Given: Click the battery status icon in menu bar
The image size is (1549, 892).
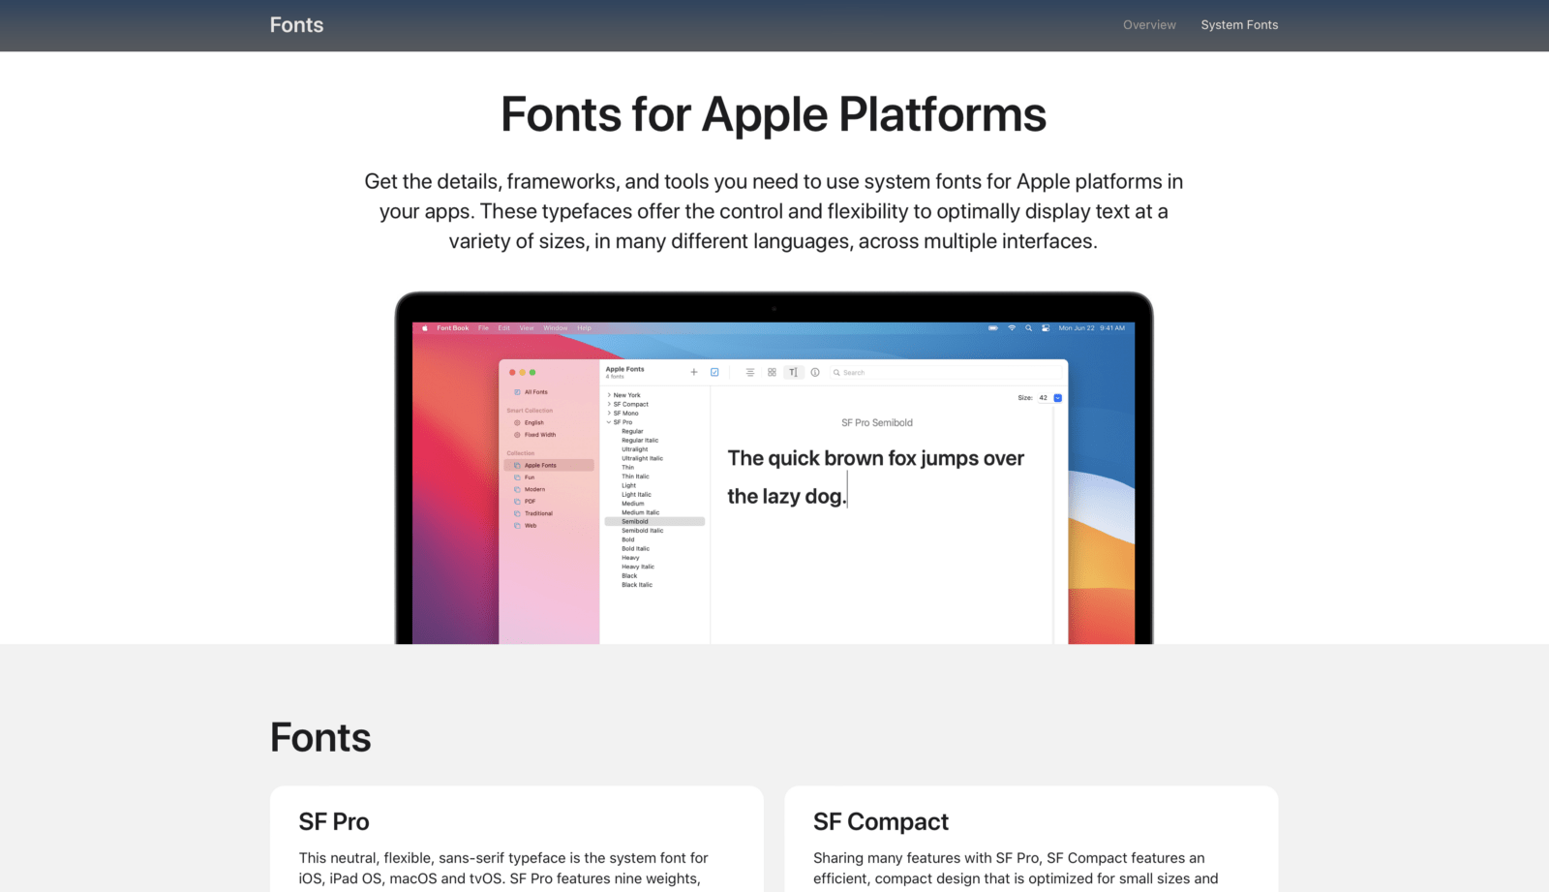Looking at the screenshot, I should [x=993, y=328].
